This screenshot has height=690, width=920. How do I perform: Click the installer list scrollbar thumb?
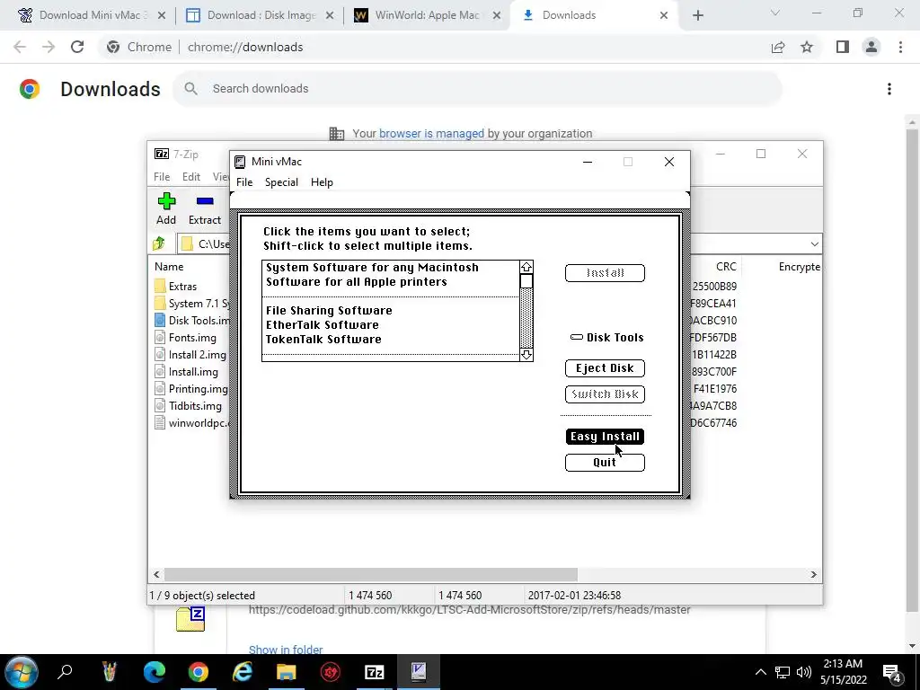click(x=526, y=281)
